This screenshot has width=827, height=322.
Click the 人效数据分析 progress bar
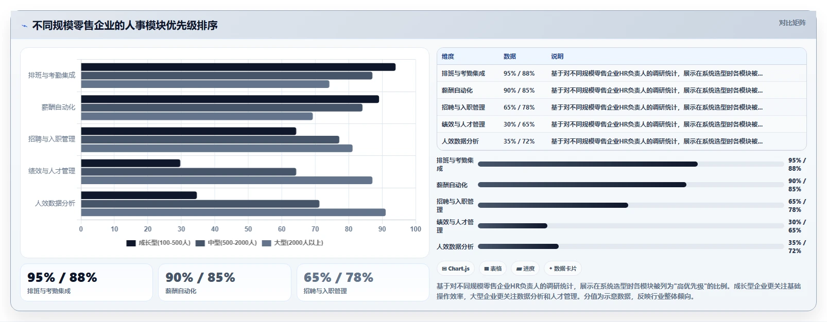pyautogui.click(x=631, y=246)
